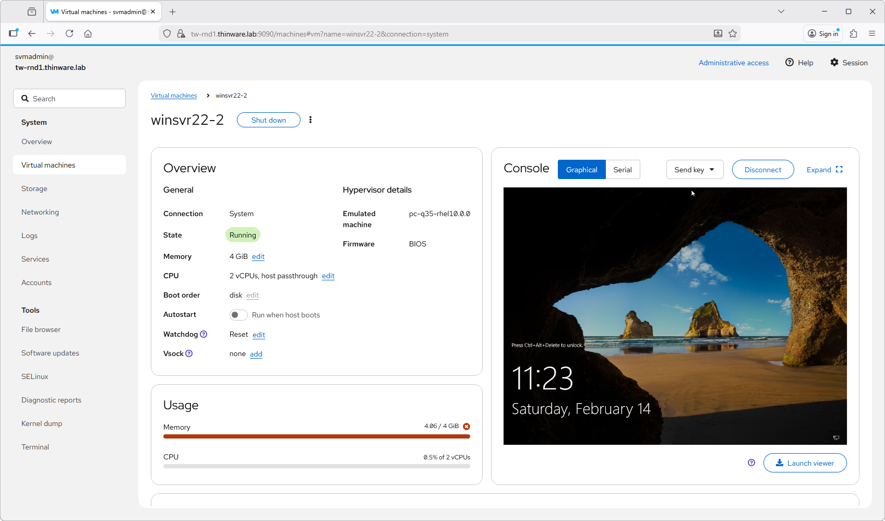Open the Session menu

coord(849,63)
